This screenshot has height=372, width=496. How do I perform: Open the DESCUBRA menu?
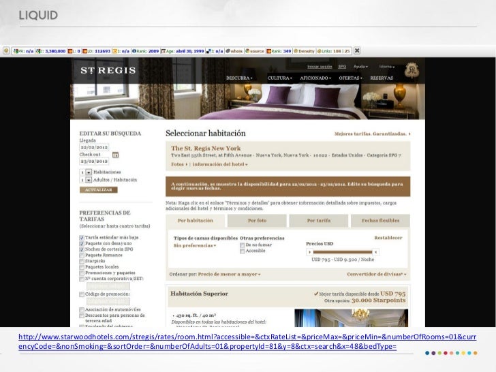239,78
